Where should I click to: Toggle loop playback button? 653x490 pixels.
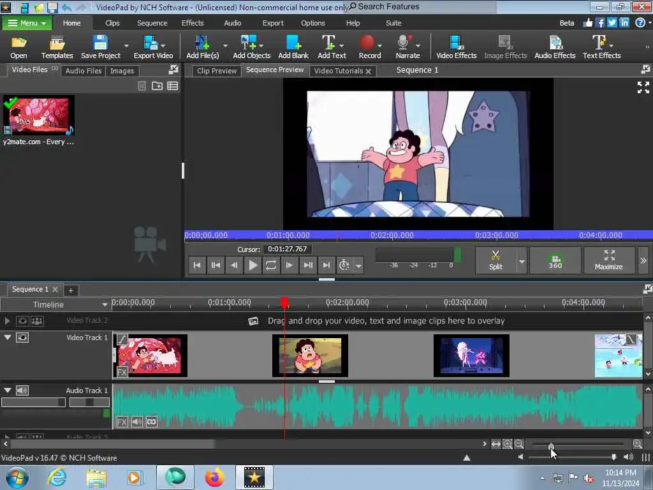click(270, 265)
